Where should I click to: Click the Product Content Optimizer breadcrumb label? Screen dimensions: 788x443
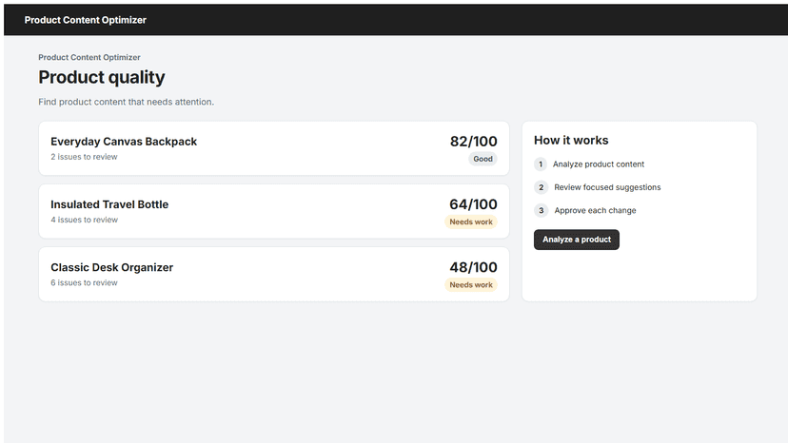point(89,57)
